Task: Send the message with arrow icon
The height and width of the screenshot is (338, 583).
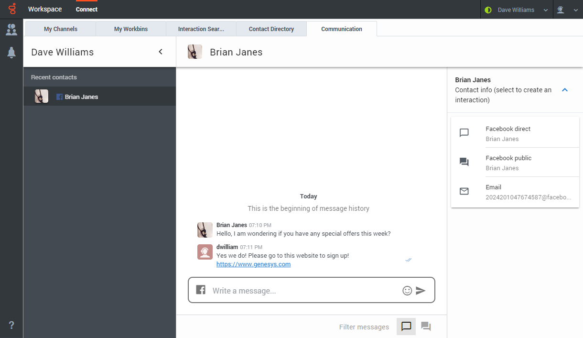Action: click(421, 291)
